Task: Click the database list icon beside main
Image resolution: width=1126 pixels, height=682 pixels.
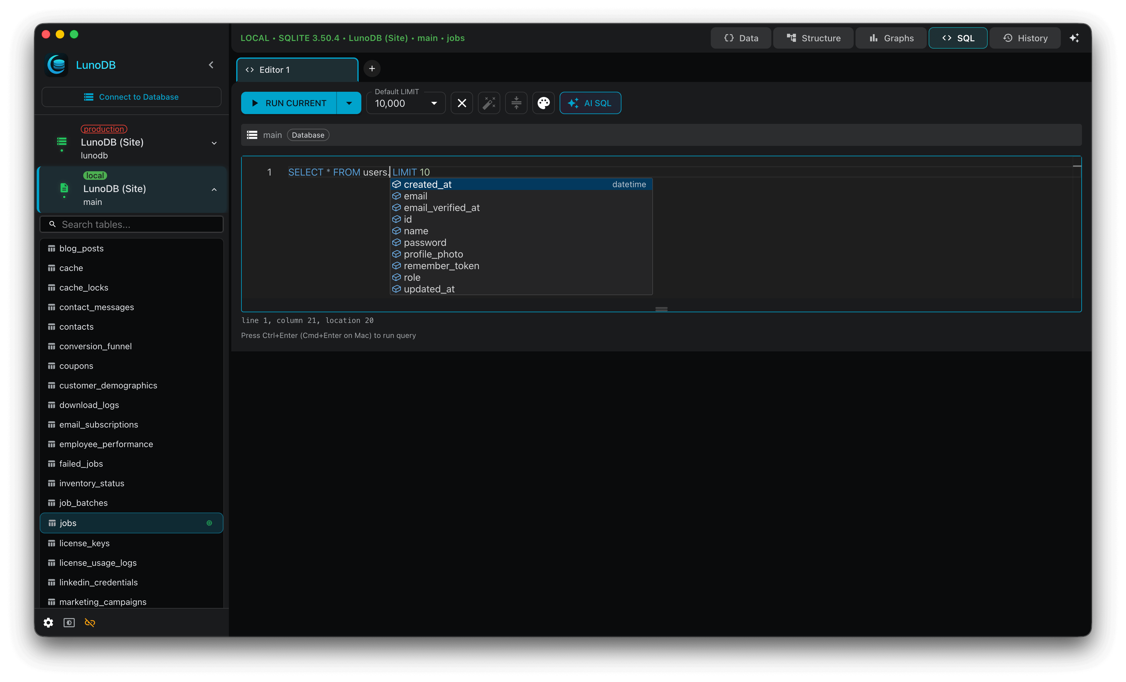Action: point(252,134)
